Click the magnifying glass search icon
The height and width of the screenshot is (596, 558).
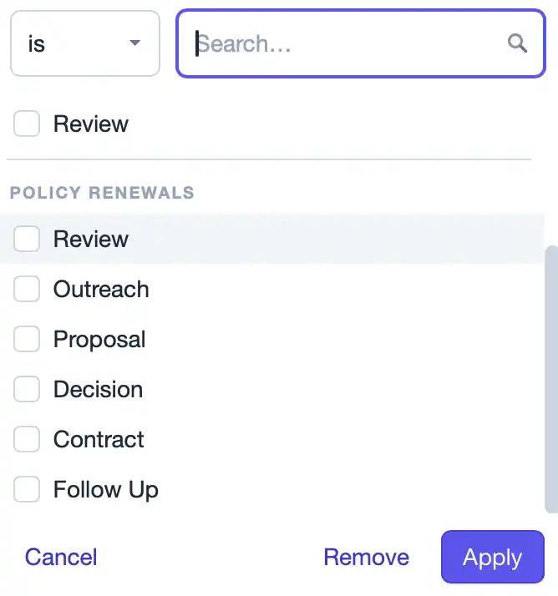coord(517,43)
